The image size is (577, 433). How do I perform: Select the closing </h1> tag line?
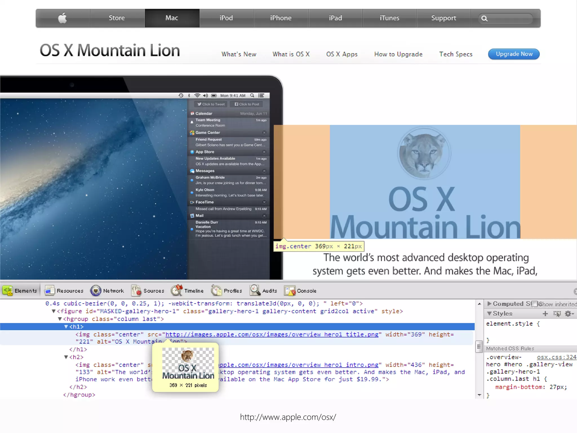(78, 349)
